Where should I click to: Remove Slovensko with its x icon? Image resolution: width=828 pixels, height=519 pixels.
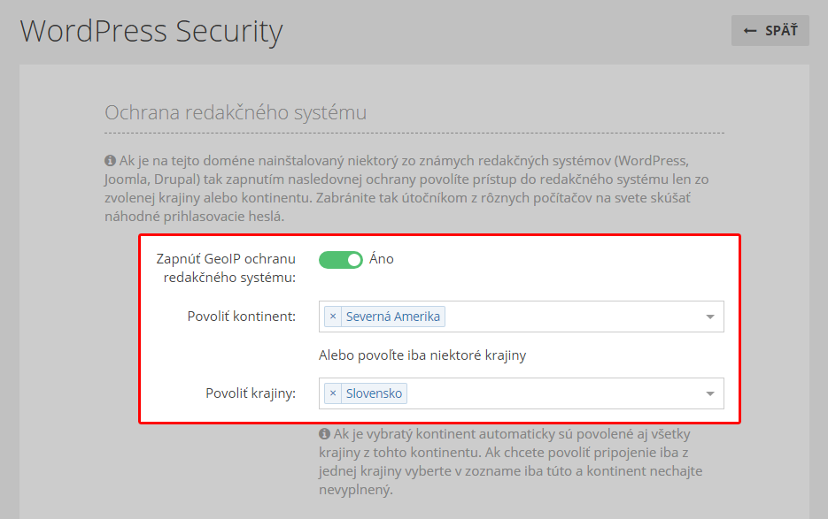333,393
